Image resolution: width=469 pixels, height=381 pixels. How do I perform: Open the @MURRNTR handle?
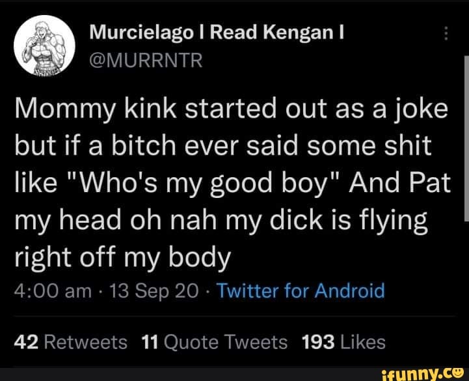pyautogui.click(x=146, y=60)
